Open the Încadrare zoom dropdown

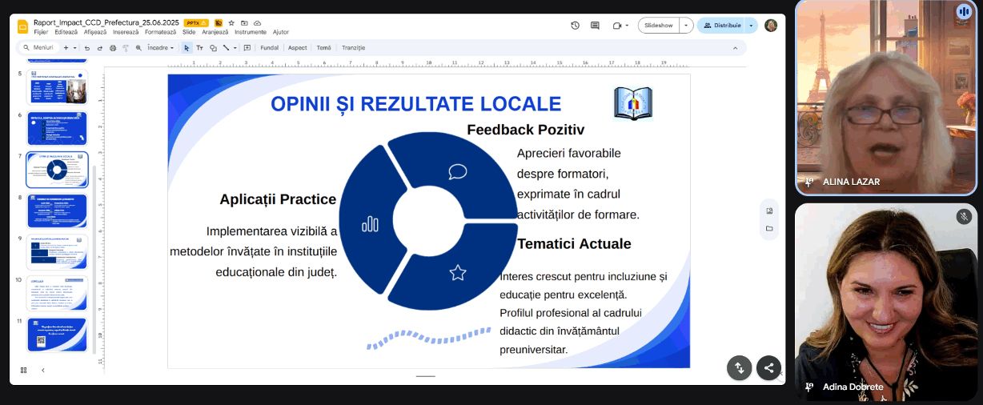point(160,48)
